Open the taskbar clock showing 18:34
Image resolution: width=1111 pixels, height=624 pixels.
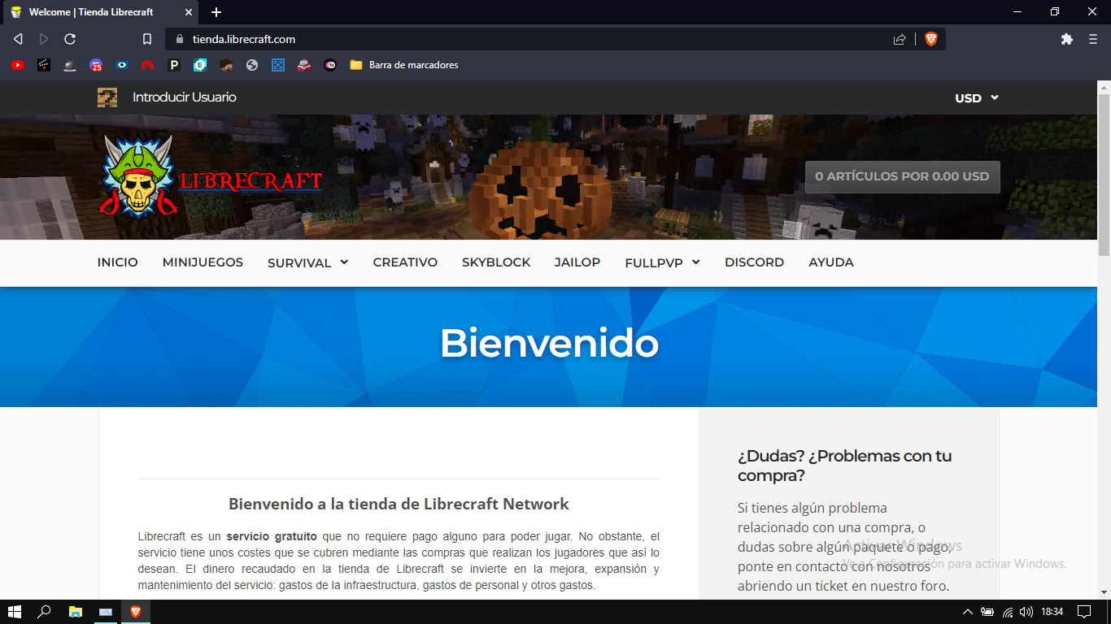tap(1052, 612)
